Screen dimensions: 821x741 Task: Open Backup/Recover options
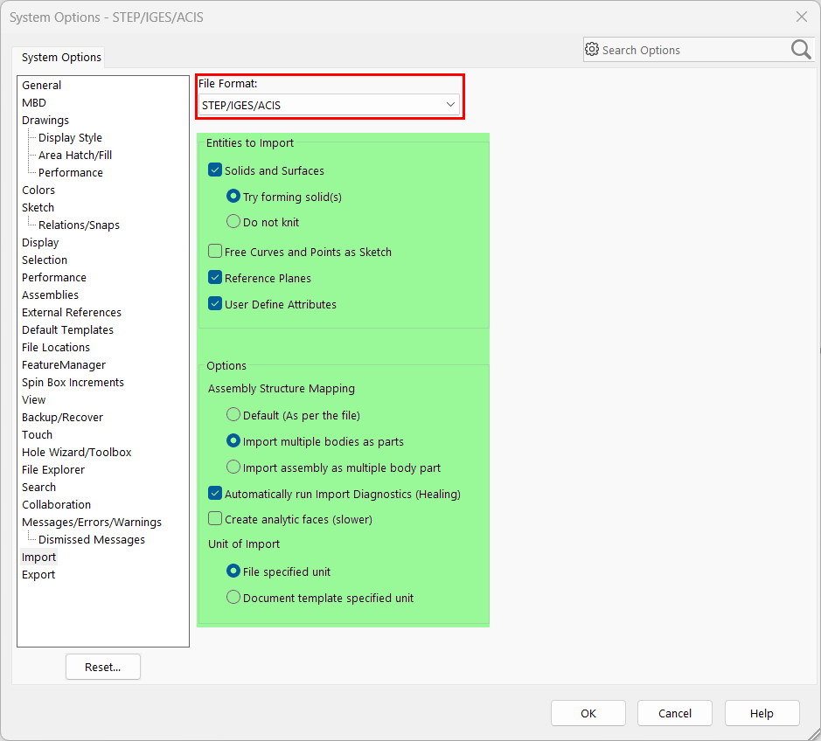pyautogui.click(x=62, y=418)
